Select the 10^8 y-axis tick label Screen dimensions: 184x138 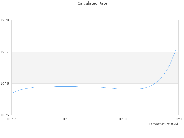5,20
